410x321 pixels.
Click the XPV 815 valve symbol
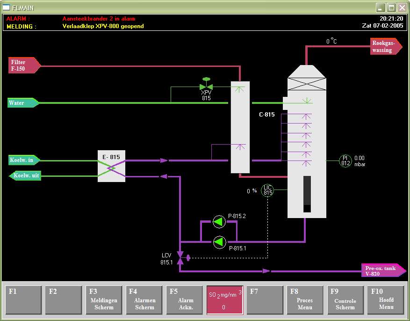coord(206,87)
